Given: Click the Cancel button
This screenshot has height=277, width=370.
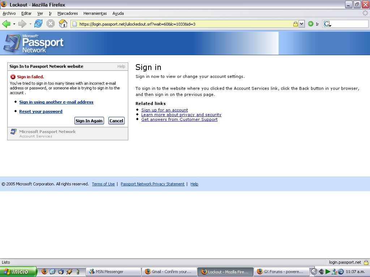Looking at the screenshot, I should (x=116, y=121).
